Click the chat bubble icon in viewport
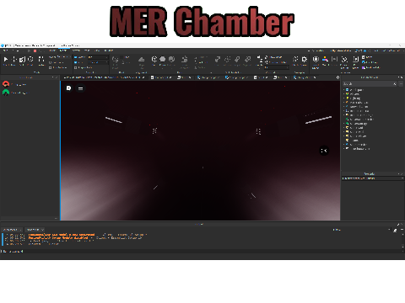The width and height of the screenshot is (405, 303). pyautogui.click(x=69, y=88)
